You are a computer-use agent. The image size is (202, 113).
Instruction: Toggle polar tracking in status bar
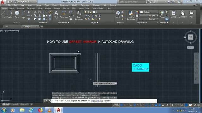pyautogui.click(x=135, y=105)
